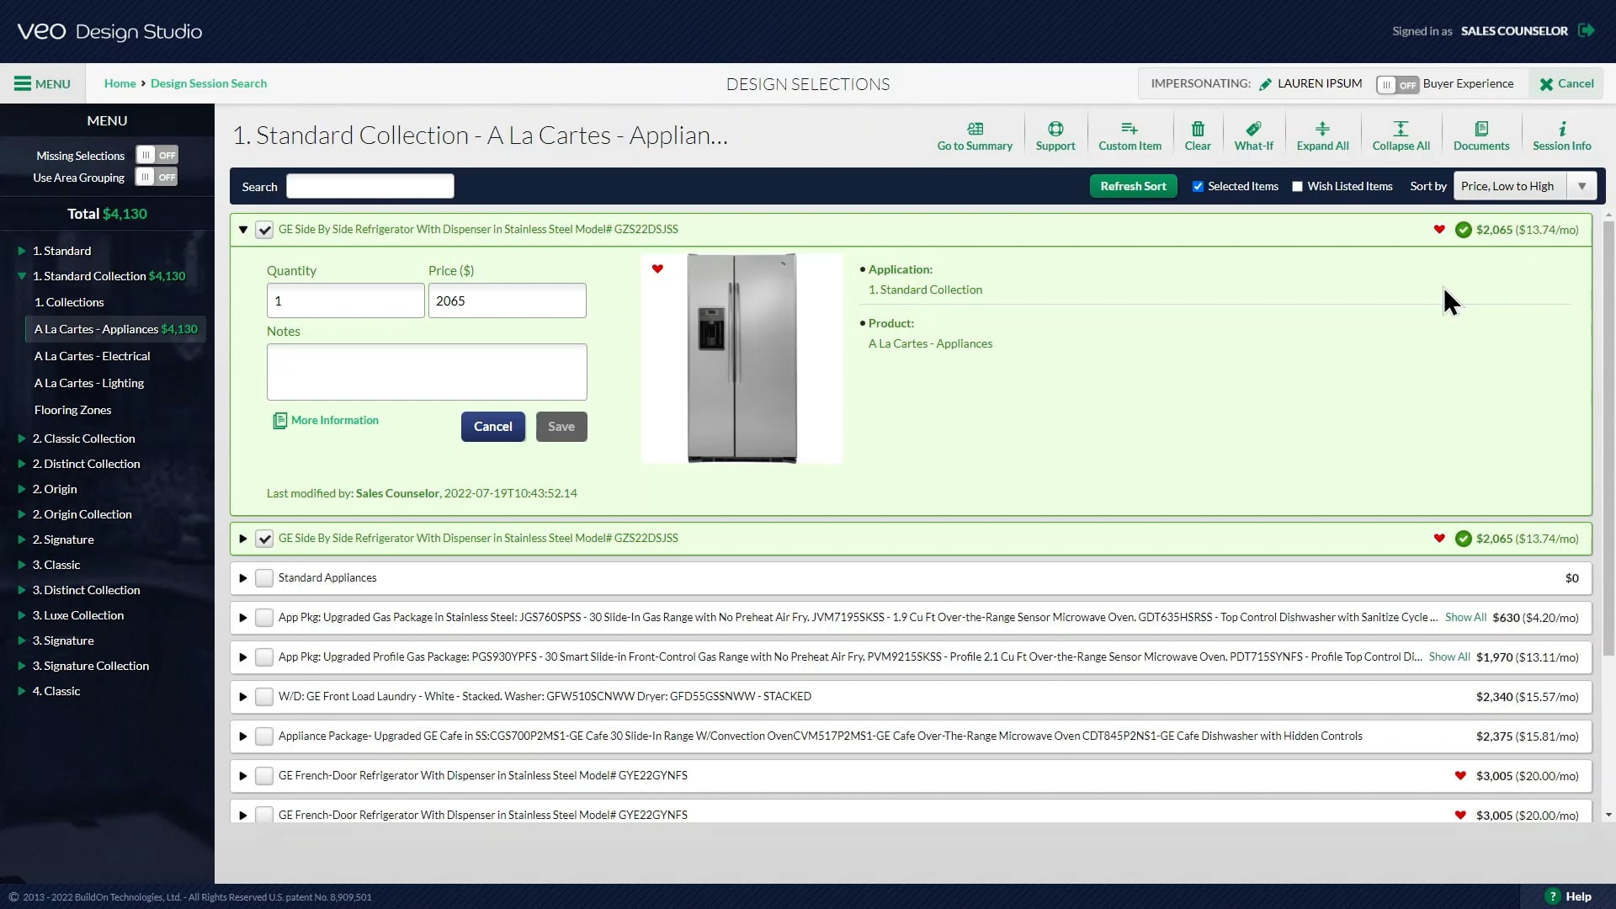
Task: Open Session Info icon
Action: 1562,129
